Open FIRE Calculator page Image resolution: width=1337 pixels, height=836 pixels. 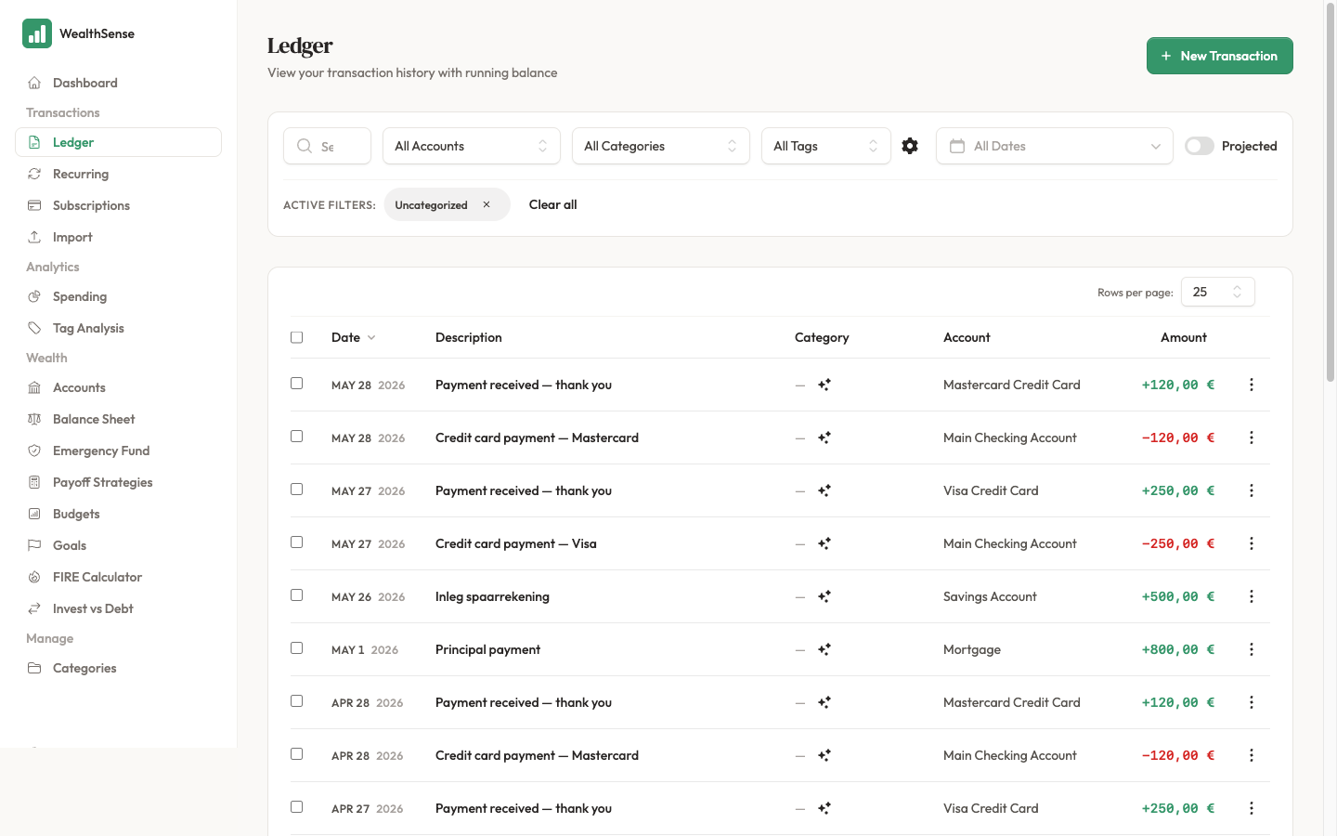click(118, 577)
